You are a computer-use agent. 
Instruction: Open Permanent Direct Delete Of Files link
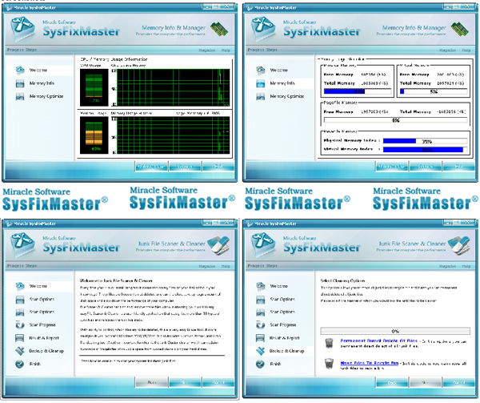click(x=378, y=341)
